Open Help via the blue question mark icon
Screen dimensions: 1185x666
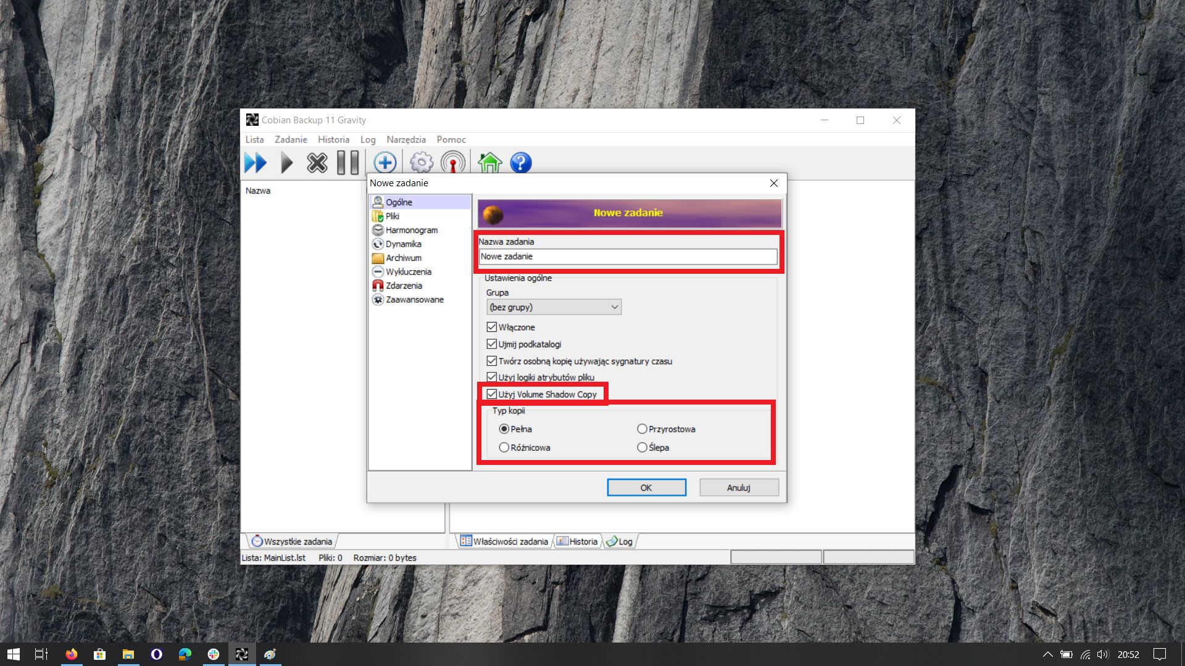[x=521, y=163]
